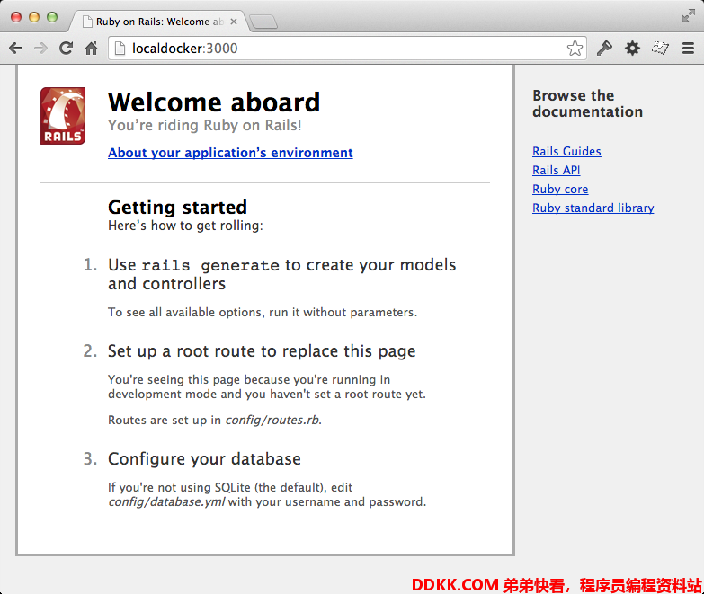Click the config/database.yml text
This screenshot has width=704, height=594.
point(166,501)
